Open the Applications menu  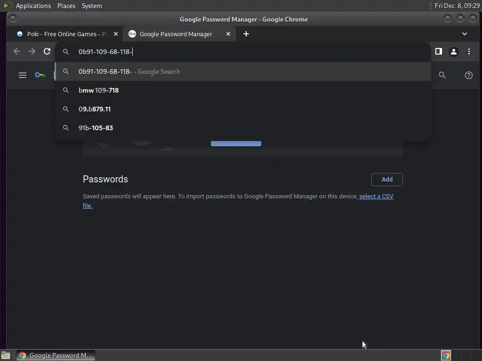click(33, 6)
